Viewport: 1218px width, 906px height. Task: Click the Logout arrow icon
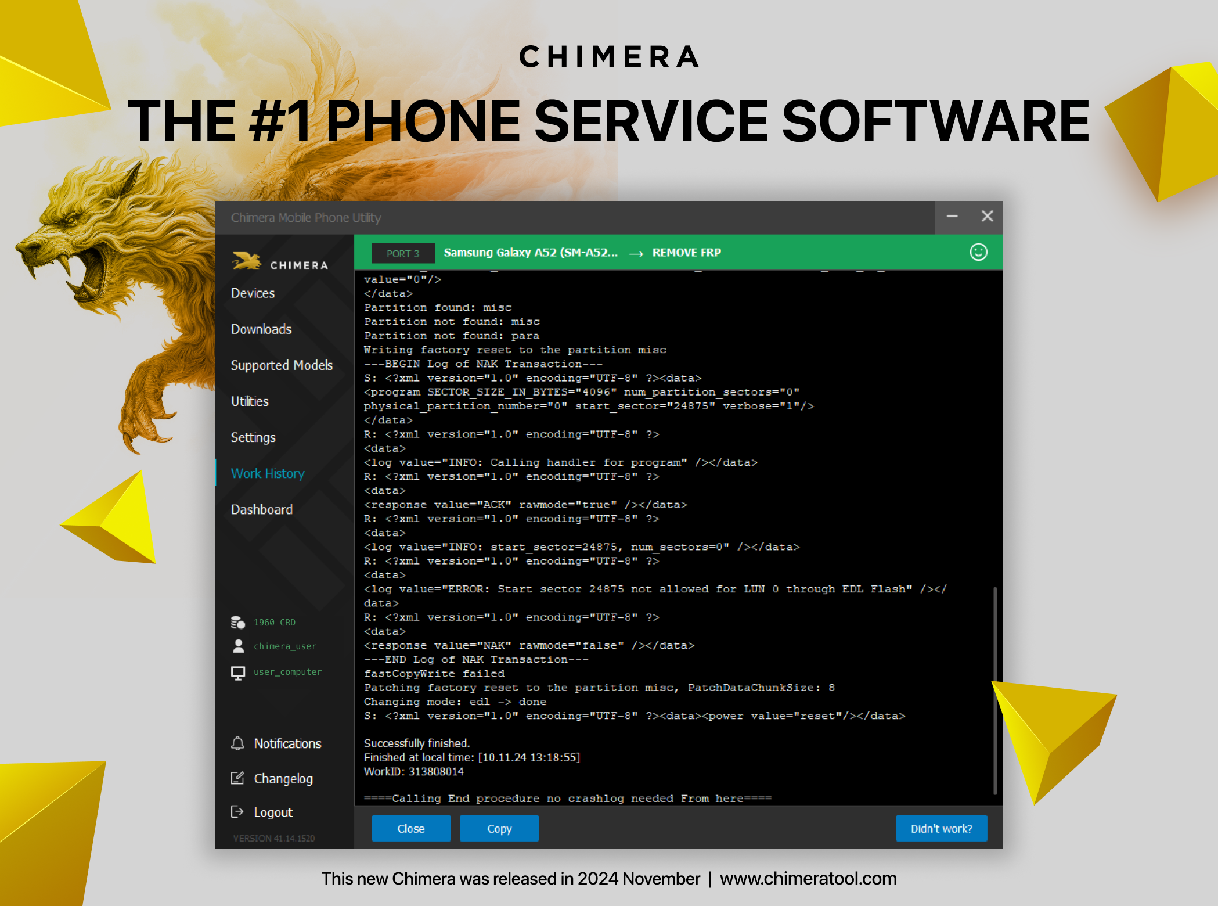(x=237, y=812)
